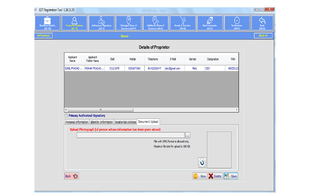Go to the Verification section
313x196 pixels.
pyautogui.click(x=236, y=23)
